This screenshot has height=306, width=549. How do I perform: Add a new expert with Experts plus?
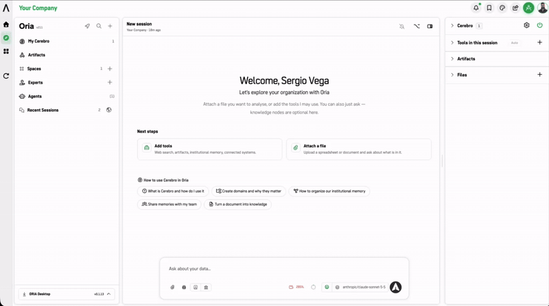110,82
